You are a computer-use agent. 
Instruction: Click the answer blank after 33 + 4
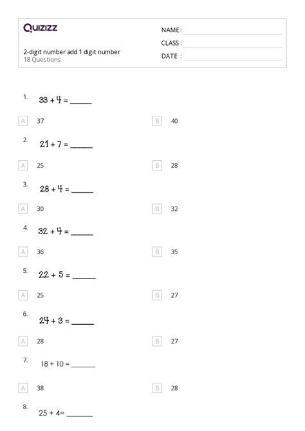(x=81, y=101)
